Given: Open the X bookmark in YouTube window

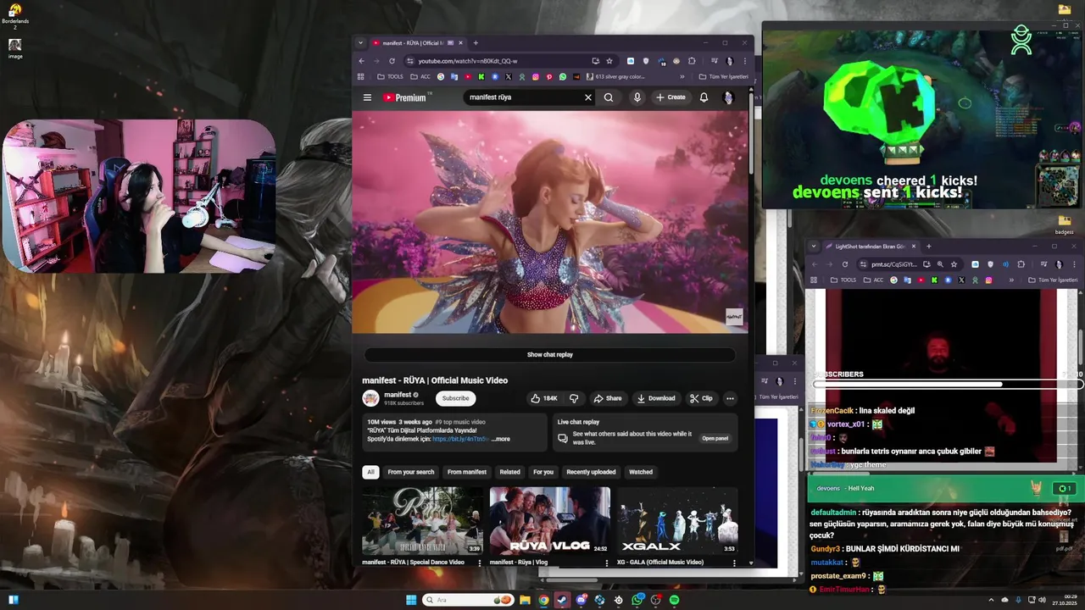Looking at the screenshot, I should [509, 77].
